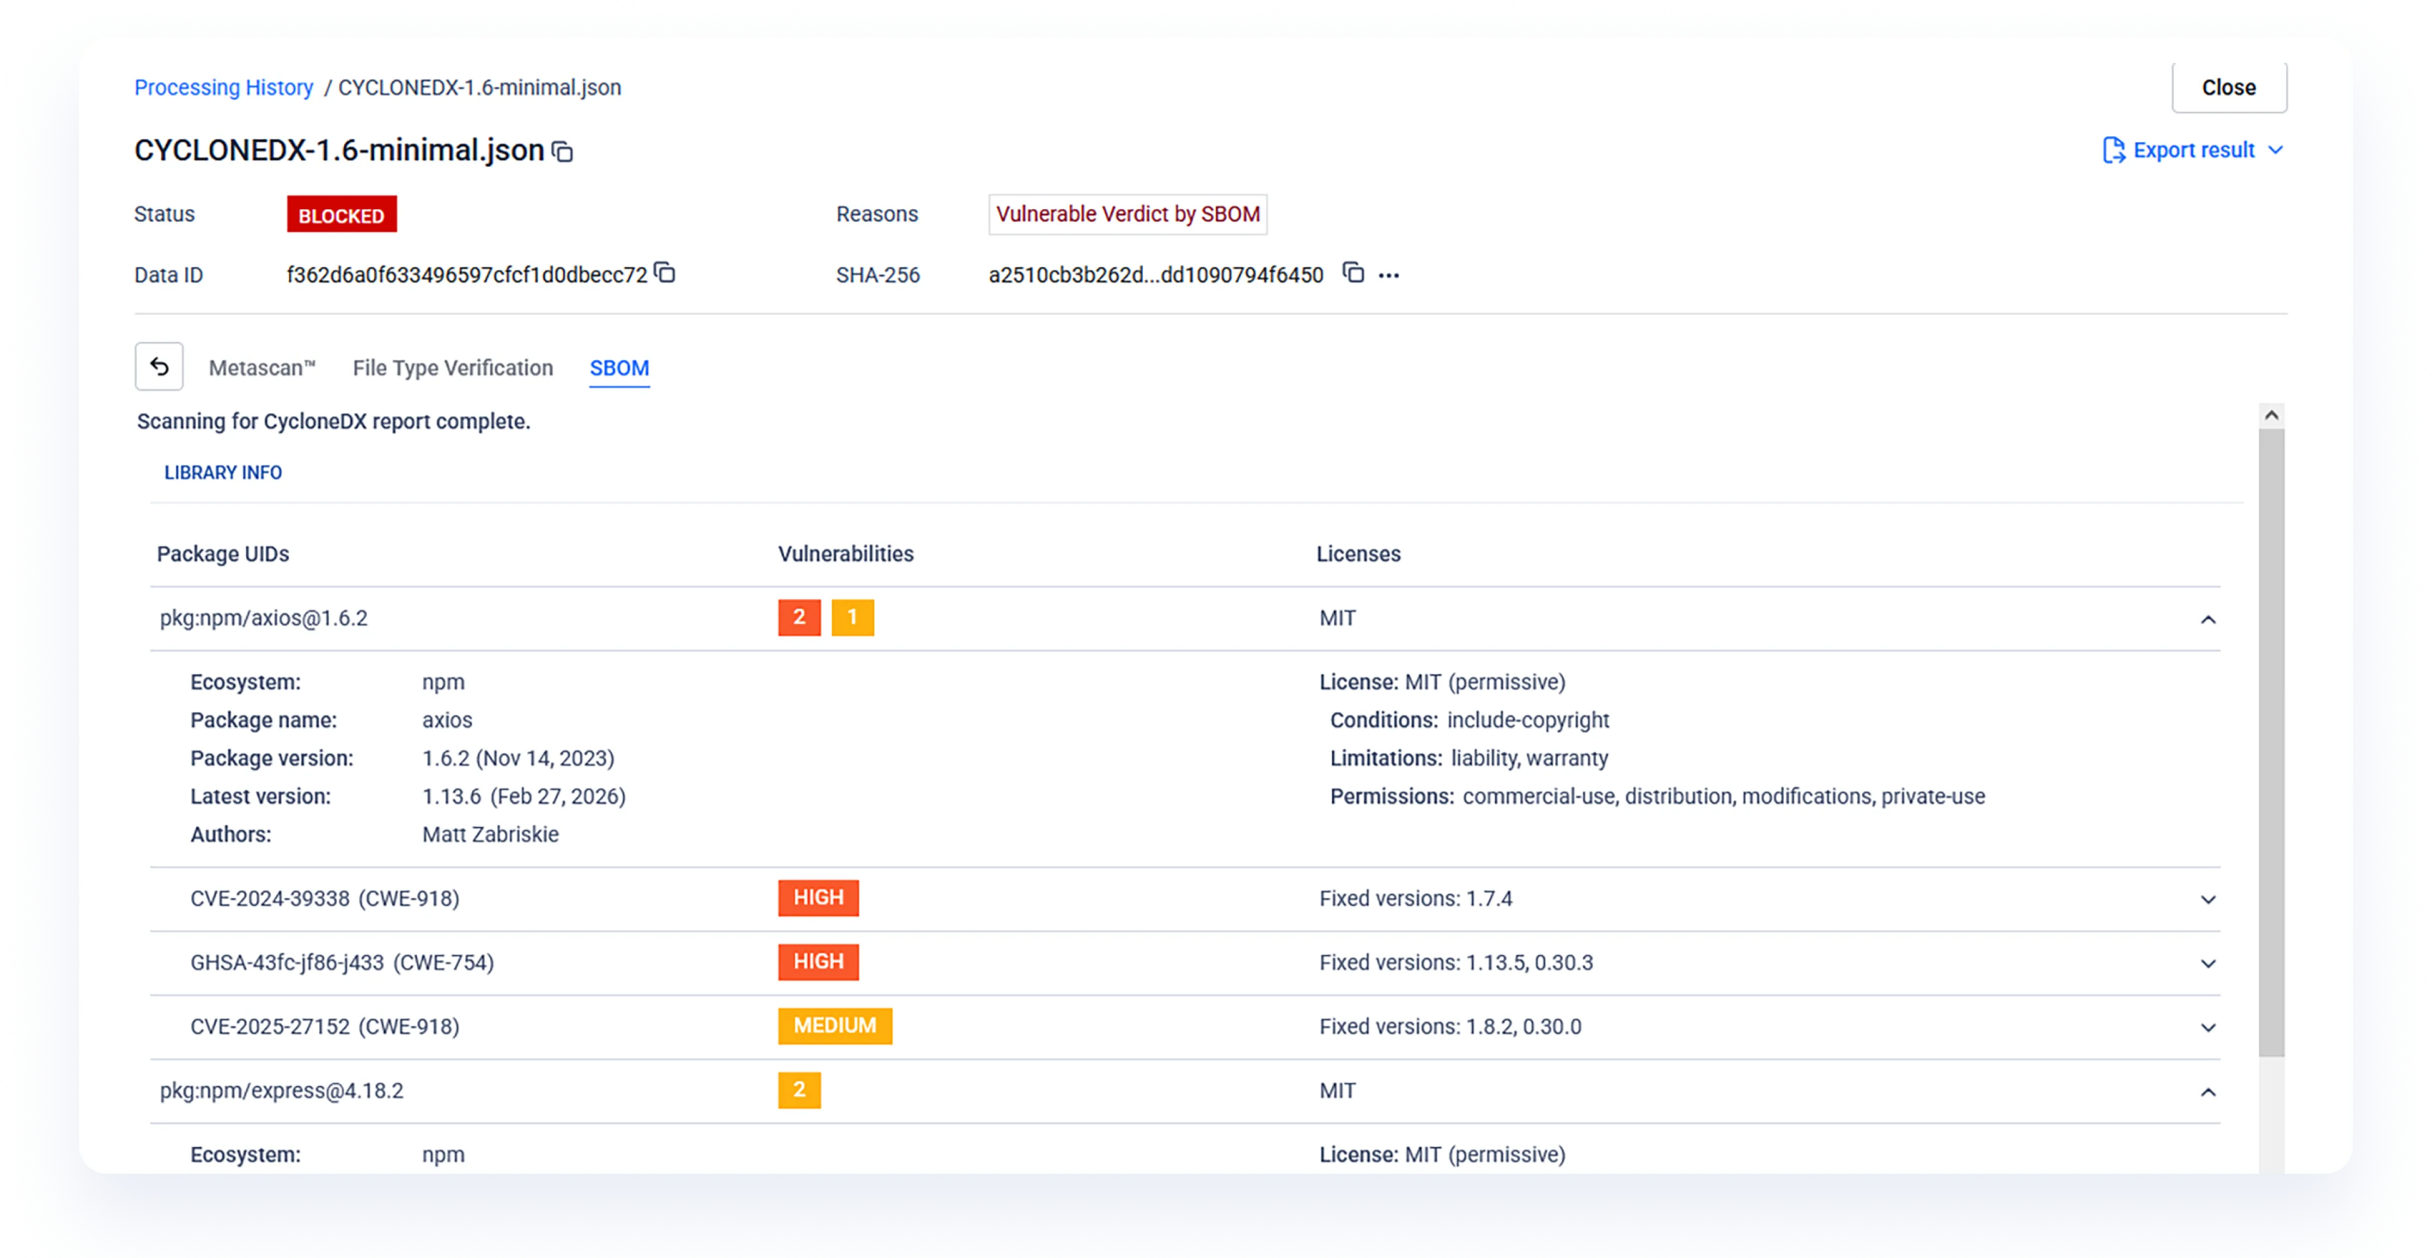Copy the file name CYCLONEDX-1.6-minimal.json
This screenshot has height=1258, width=2432.
point(563,151)
